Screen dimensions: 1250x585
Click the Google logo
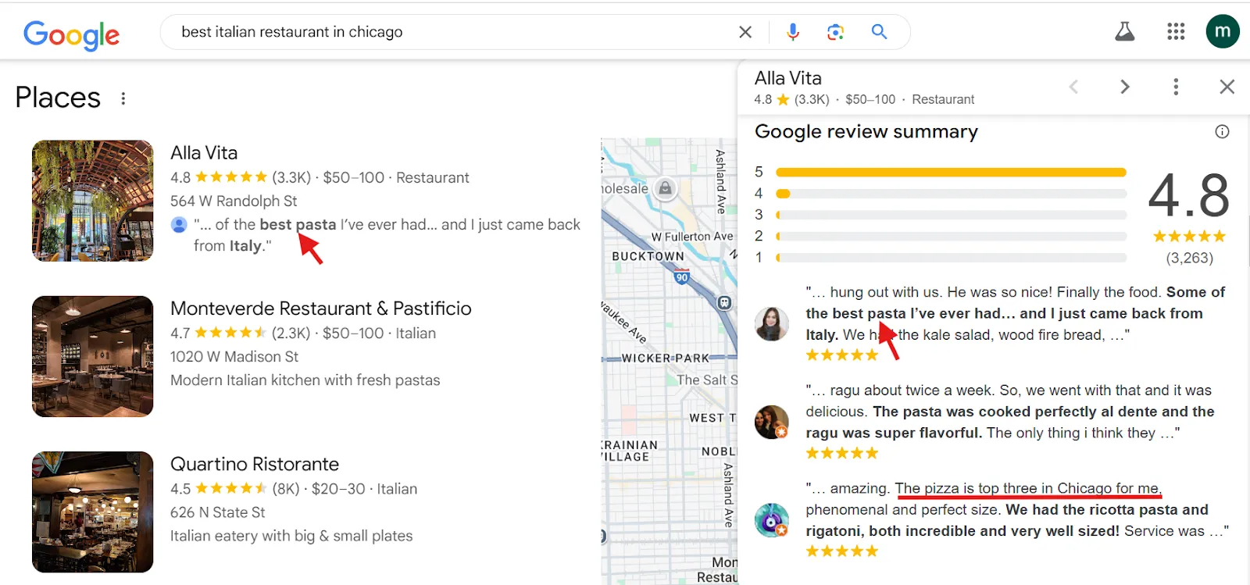71,34
